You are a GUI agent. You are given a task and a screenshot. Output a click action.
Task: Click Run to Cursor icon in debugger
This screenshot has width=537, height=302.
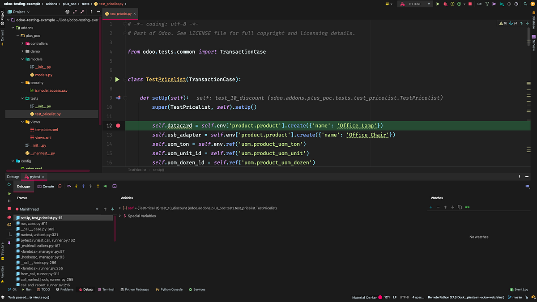click(105, 186)
